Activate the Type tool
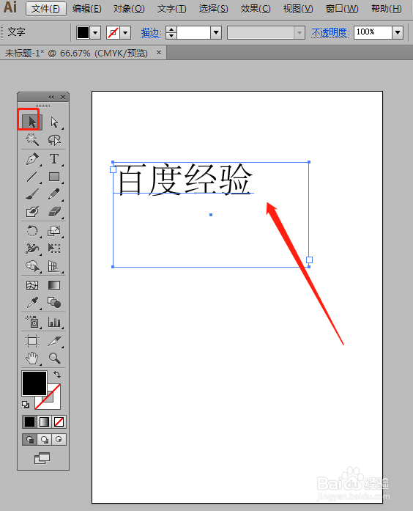This screenshot has height=511, width=413. (54, 159)
